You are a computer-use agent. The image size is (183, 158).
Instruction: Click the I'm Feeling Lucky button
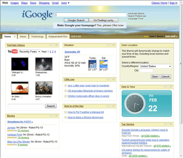tap(104, 20)
